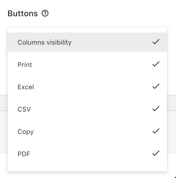Click the PDF label text

click(x=24, y=154)
